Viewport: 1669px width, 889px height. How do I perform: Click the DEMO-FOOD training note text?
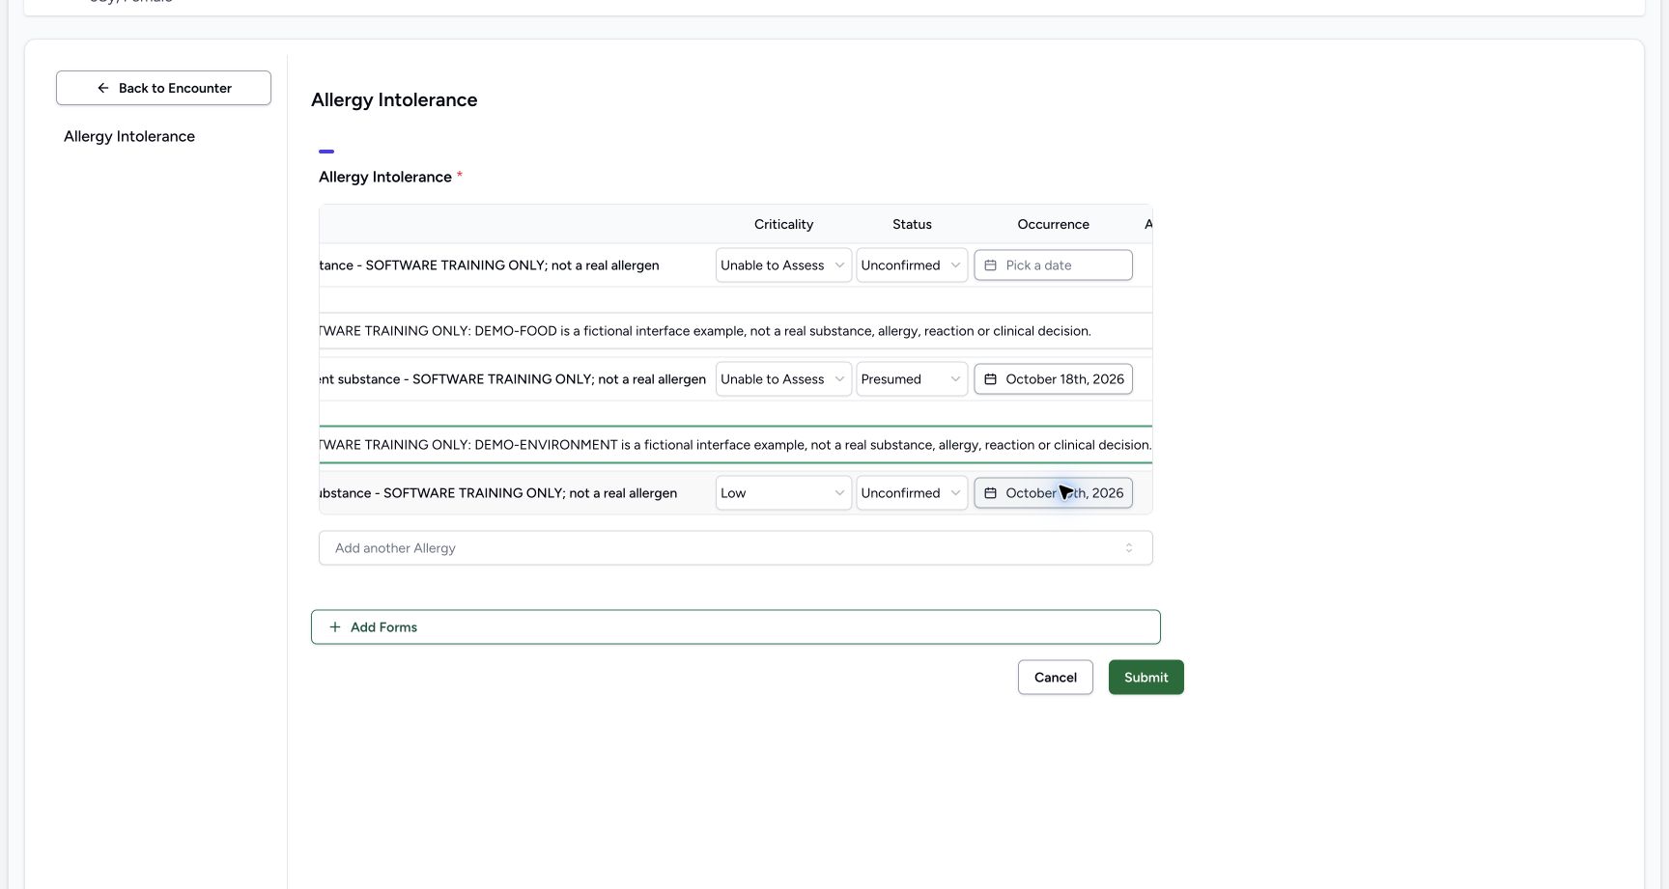coord(705,331)
